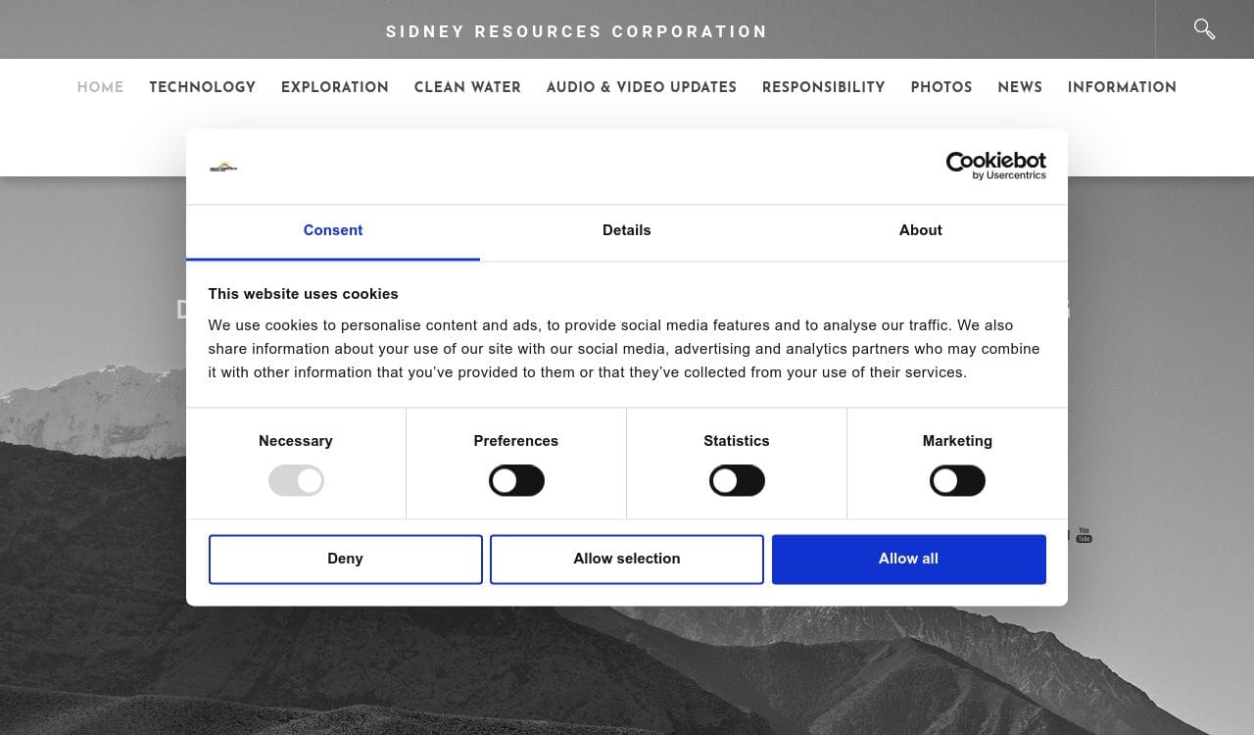Switch to the Details tab
Image resolution: width=1254 pixels, height=735 pixels.
[x=626, y=230]
